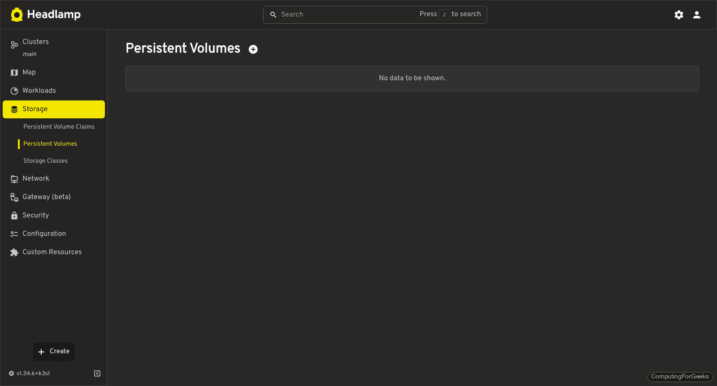The image size is (717, 386).
Task: Click the Storage database icon
Action: click(x=14, y=109)
